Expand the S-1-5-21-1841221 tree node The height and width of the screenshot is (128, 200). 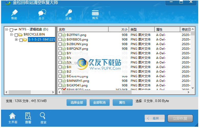click(x=16, y=40)
